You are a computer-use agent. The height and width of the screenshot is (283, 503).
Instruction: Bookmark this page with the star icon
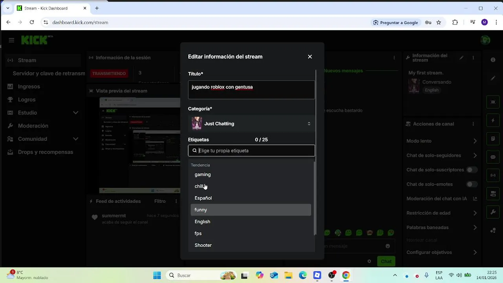click(439, 22)
